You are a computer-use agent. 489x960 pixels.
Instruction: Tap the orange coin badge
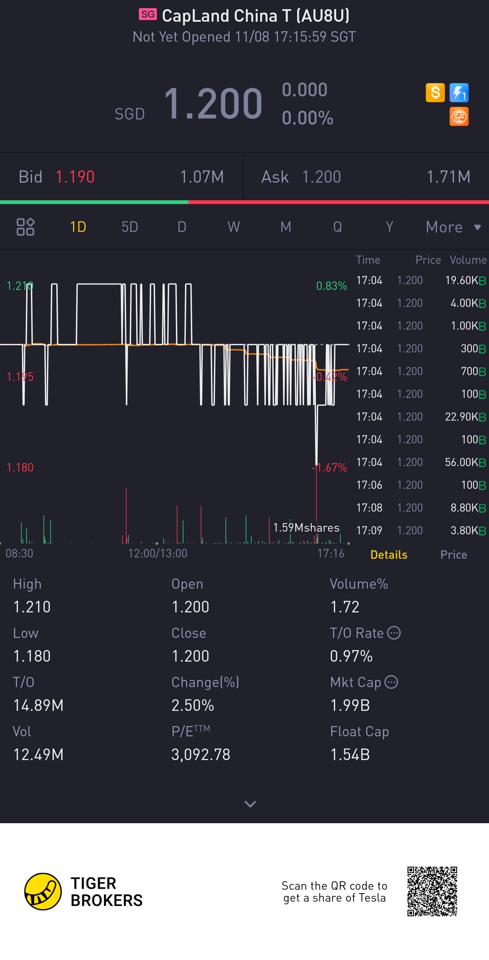459,117
